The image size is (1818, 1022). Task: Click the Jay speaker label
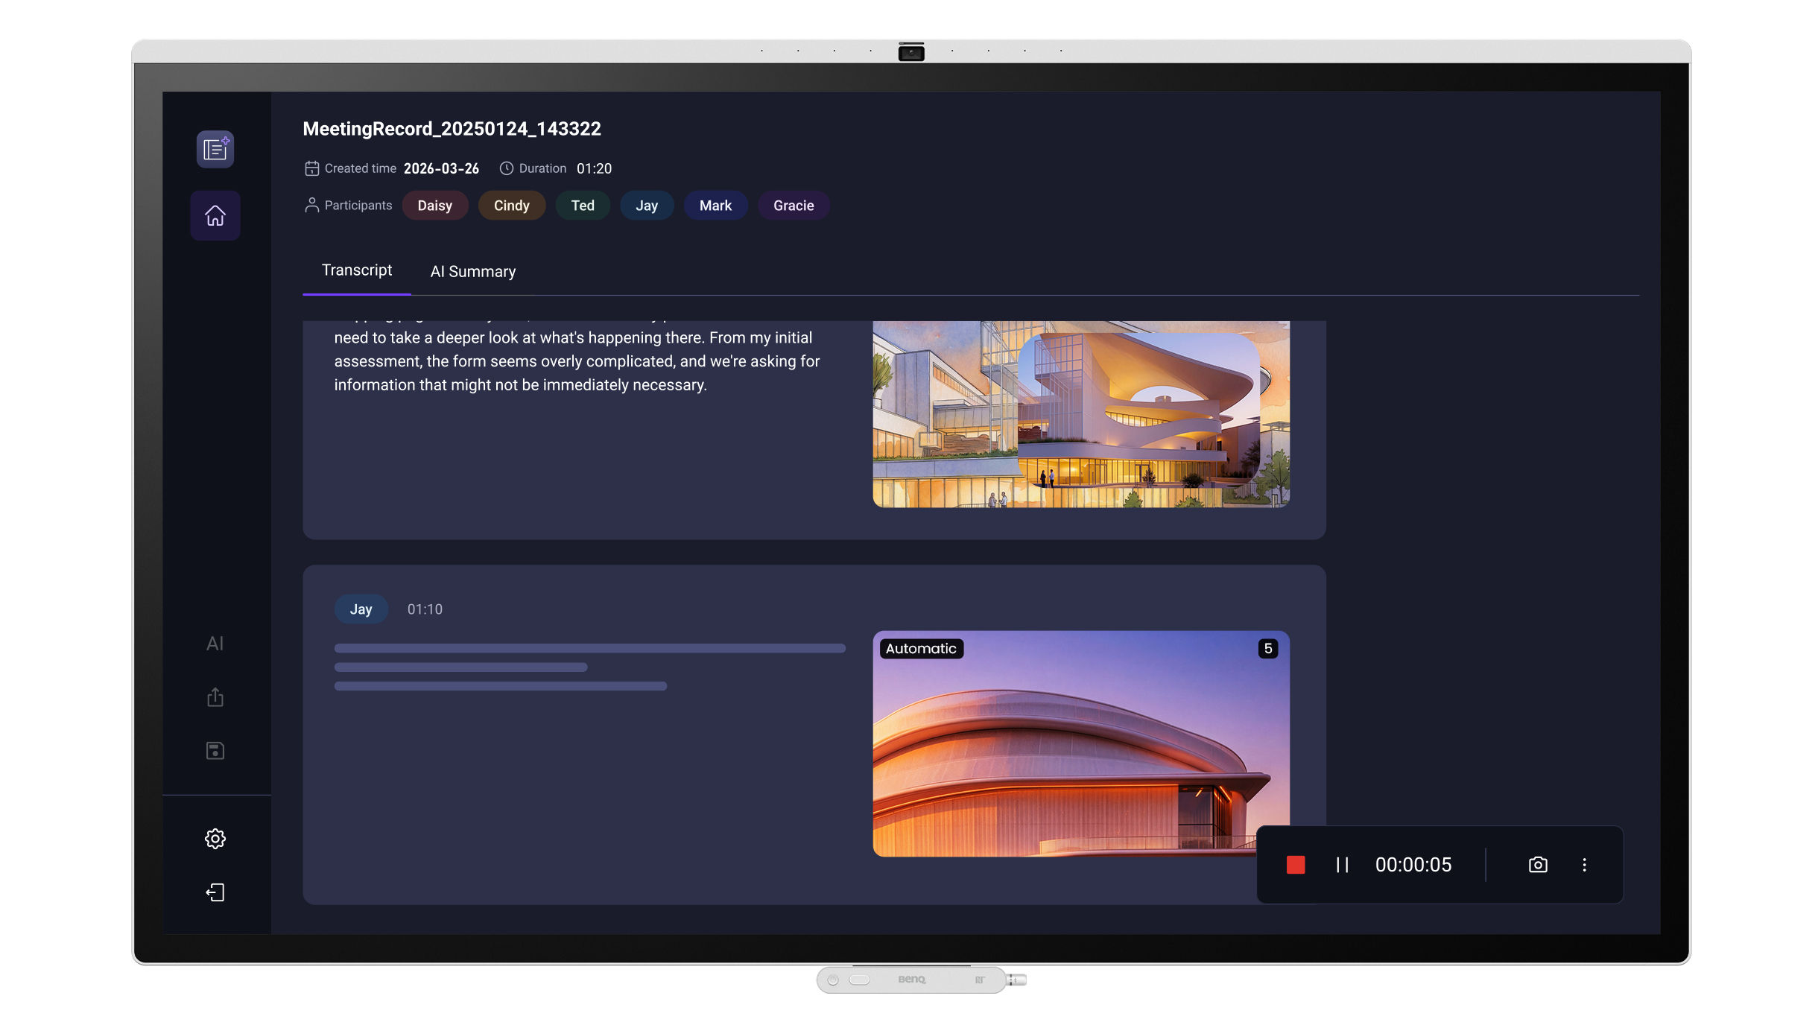click(x=361, y=609)
